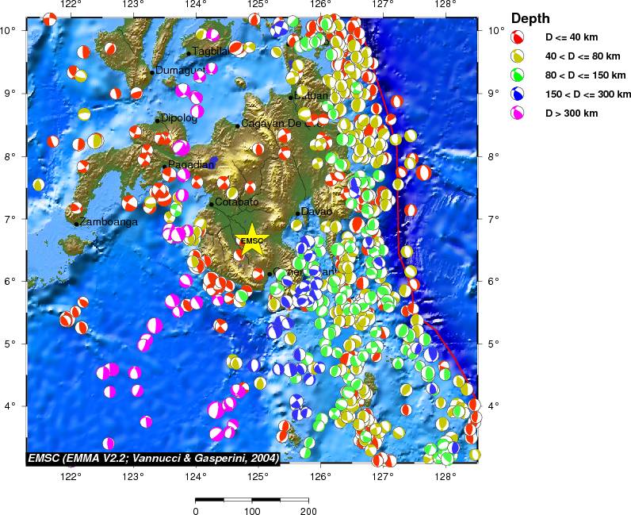The image size is (631, 515).
Task: Click the yellow 40 < D <= 80 km legend symbol
Action: (x=517, y=56)
